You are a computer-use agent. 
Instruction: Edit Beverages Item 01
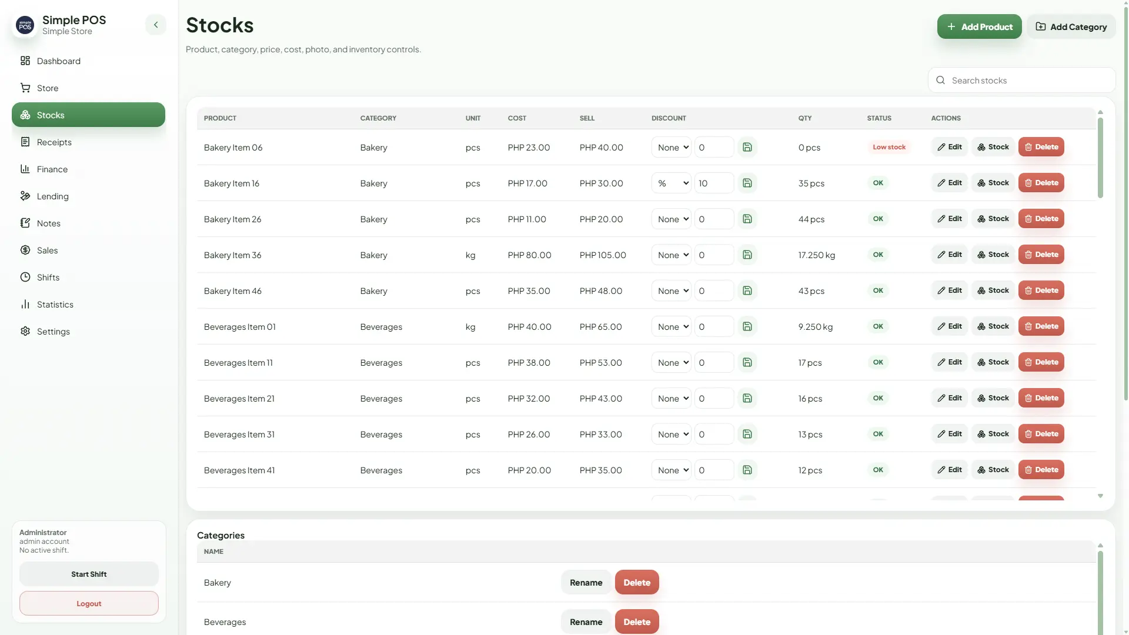click(950, 326)
